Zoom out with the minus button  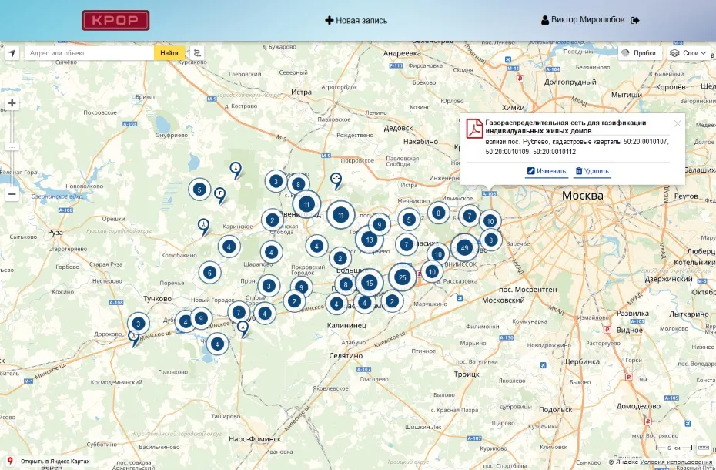[12, 194]
